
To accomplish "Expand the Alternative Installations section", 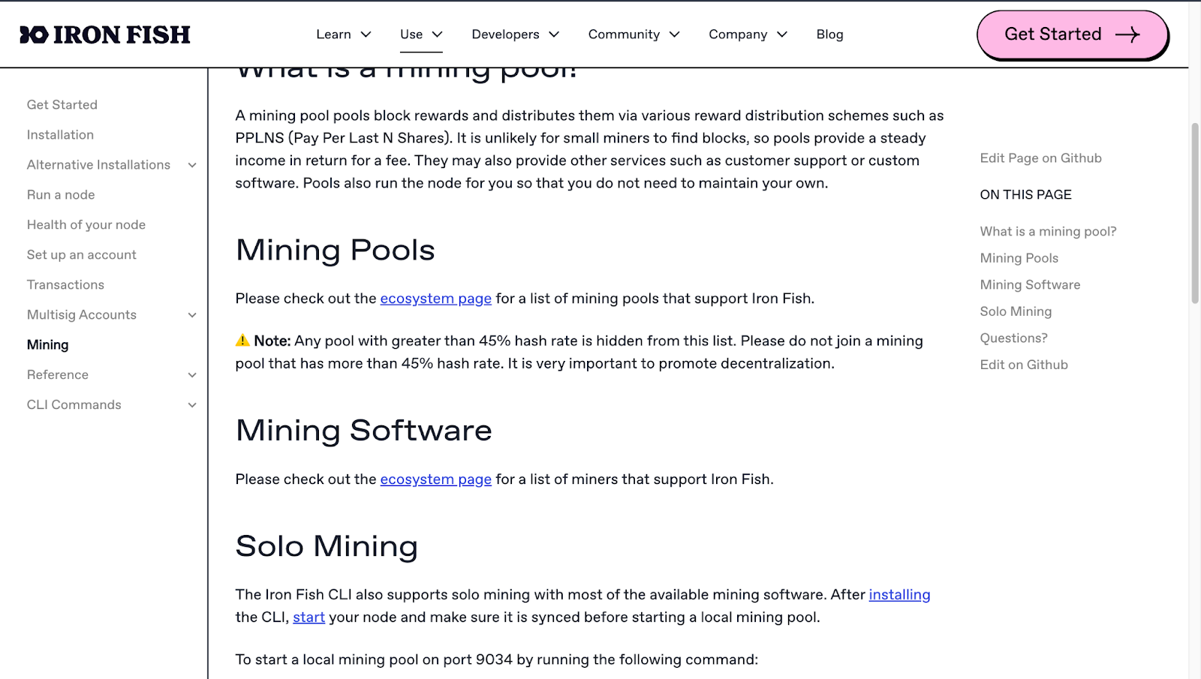I will 193,164.
